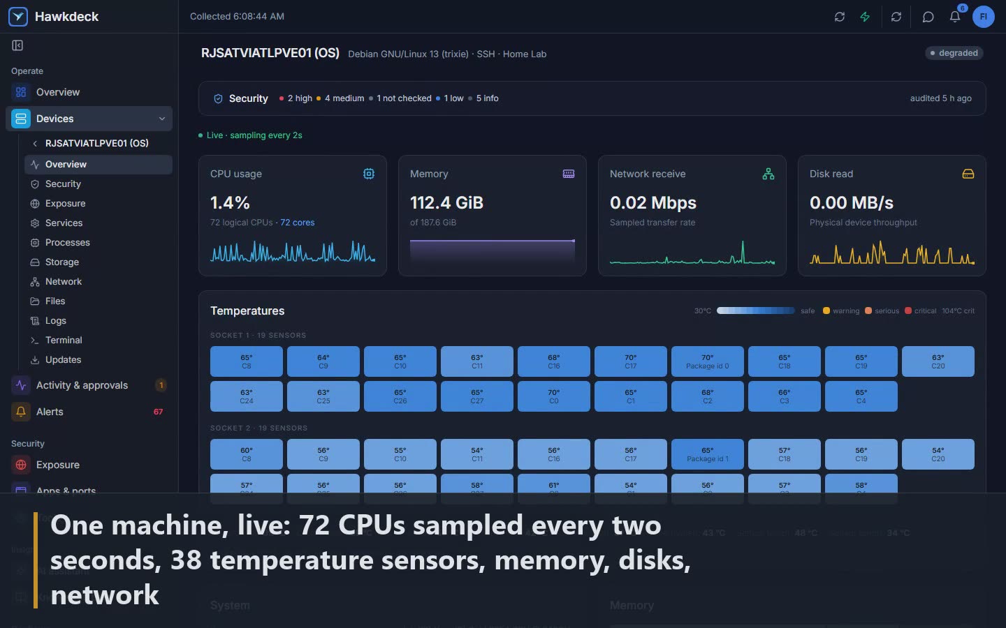Open Security under the device submenu
The image size is (1006, 628).
[x=99, y=184]
